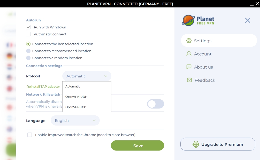Click the Reinstall TAP adapter link

[x=43, y=86]
